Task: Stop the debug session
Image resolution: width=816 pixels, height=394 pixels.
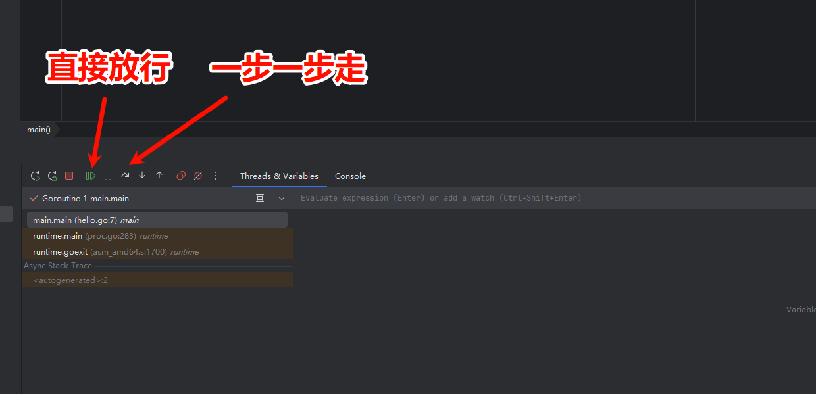Action: tap(69, 176)
